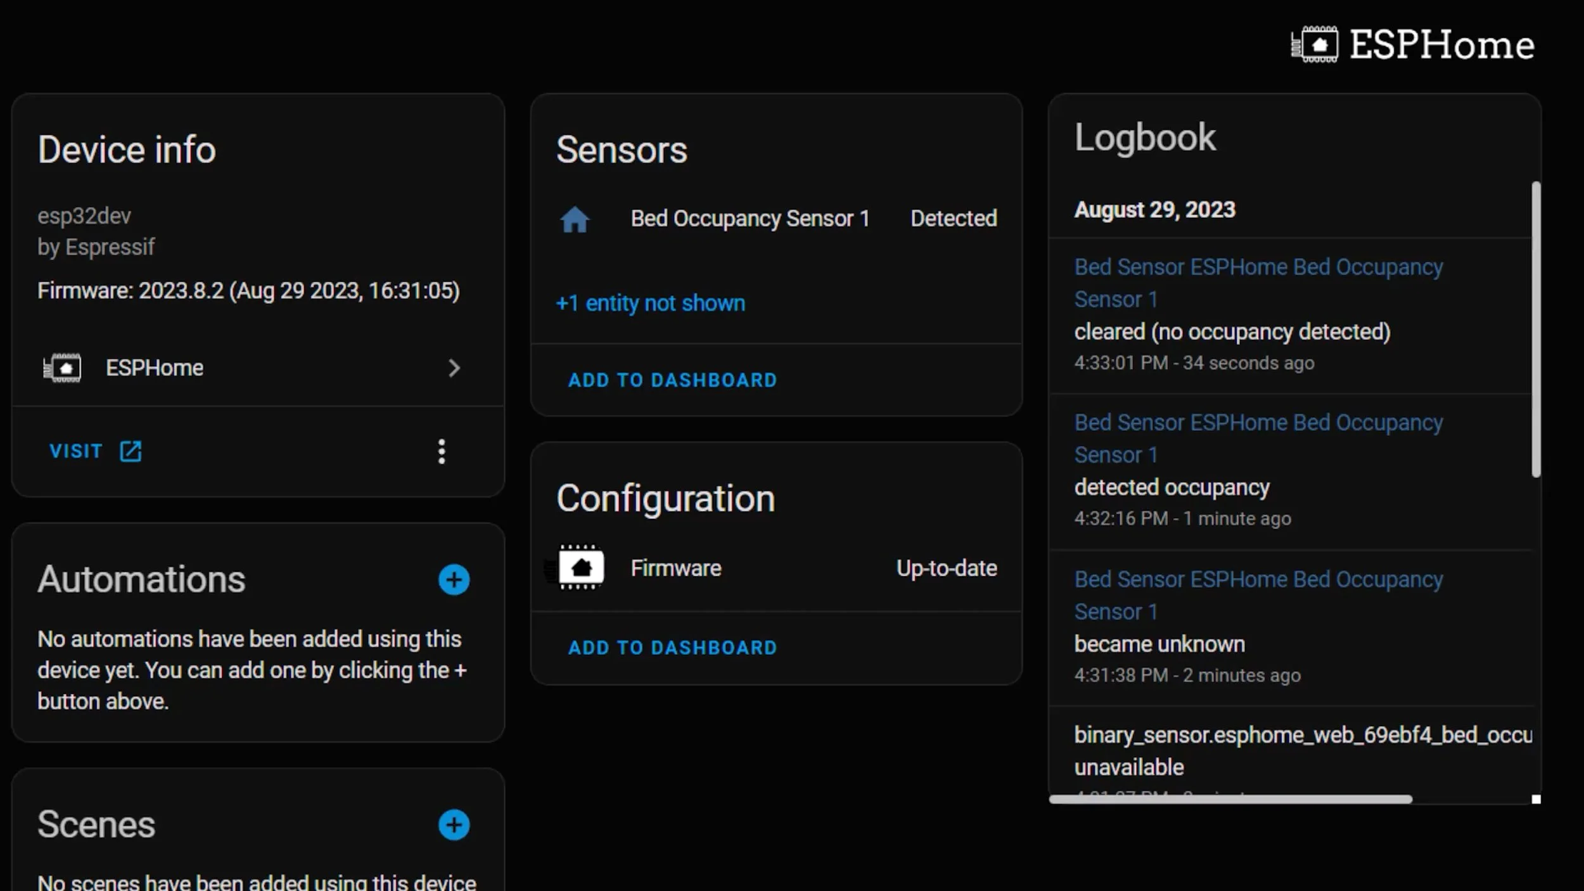This screenshot has height=891, width=1584.
Task: Open the Bed Occupancy Sensor 1 Detected state
Action: pos(953,219)
